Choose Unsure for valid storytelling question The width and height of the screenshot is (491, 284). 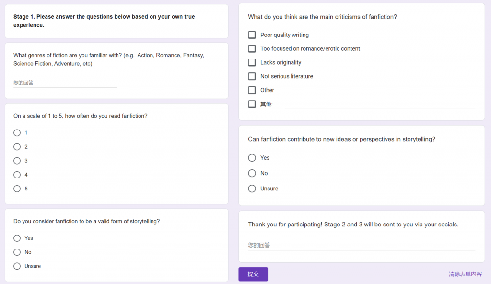point(17,266)
